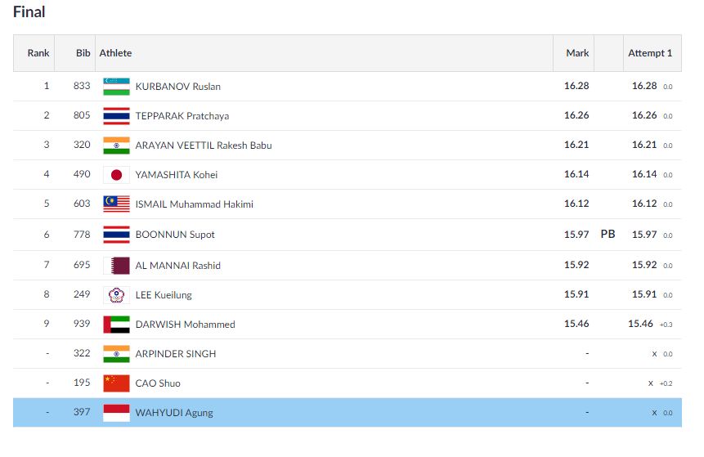This screenshot has width=704, height=457.
Task: Click bib number 603
Action: (x=82, y=204)
